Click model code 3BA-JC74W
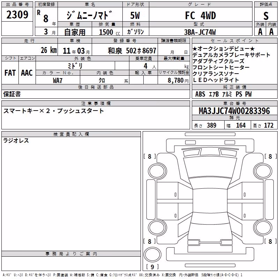The height and width of the screenshot is (279, 279). pyautogui.click(x=200, y=32)
